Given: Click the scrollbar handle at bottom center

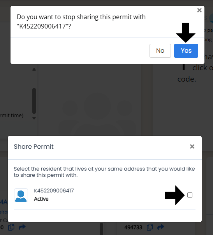Looking at the screenshot, I should pos(101,229).
